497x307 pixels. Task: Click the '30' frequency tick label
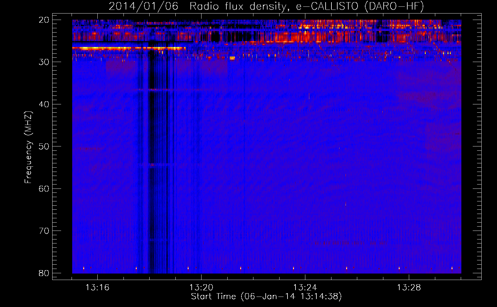[44, 62]
